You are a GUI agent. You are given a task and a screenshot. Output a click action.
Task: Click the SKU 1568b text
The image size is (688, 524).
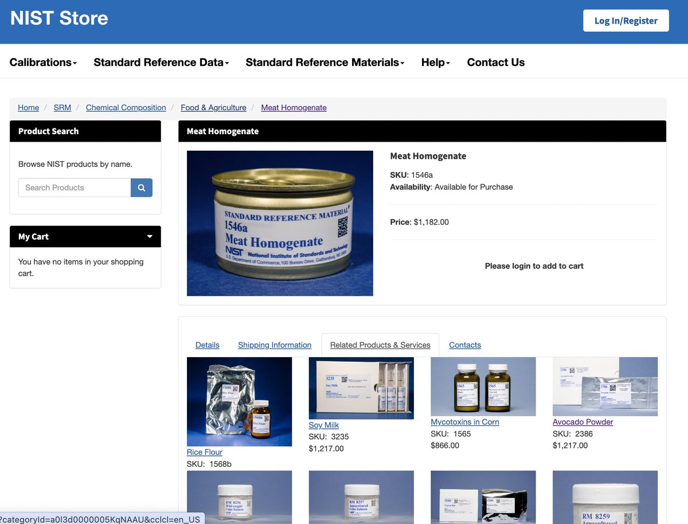pyautogui.click(x=209, y=464)
